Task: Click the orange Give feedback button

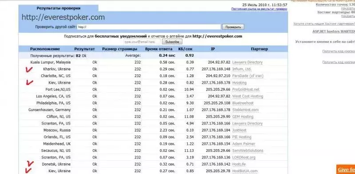Action: (346, 170)
